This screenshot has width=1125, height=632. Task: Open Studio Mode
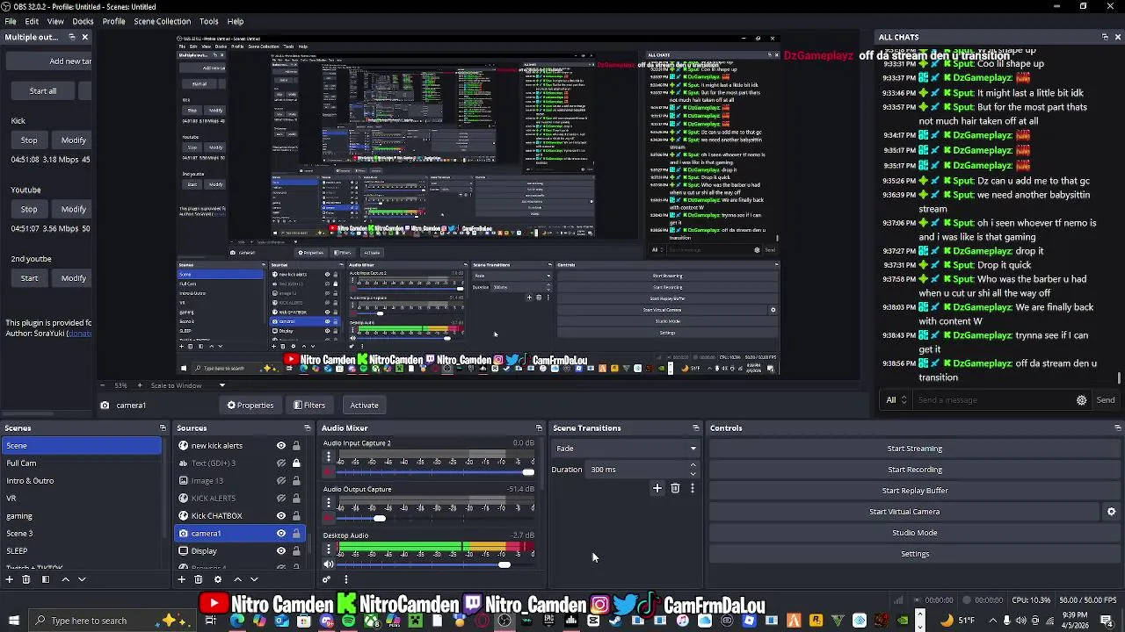click(914, 533)
